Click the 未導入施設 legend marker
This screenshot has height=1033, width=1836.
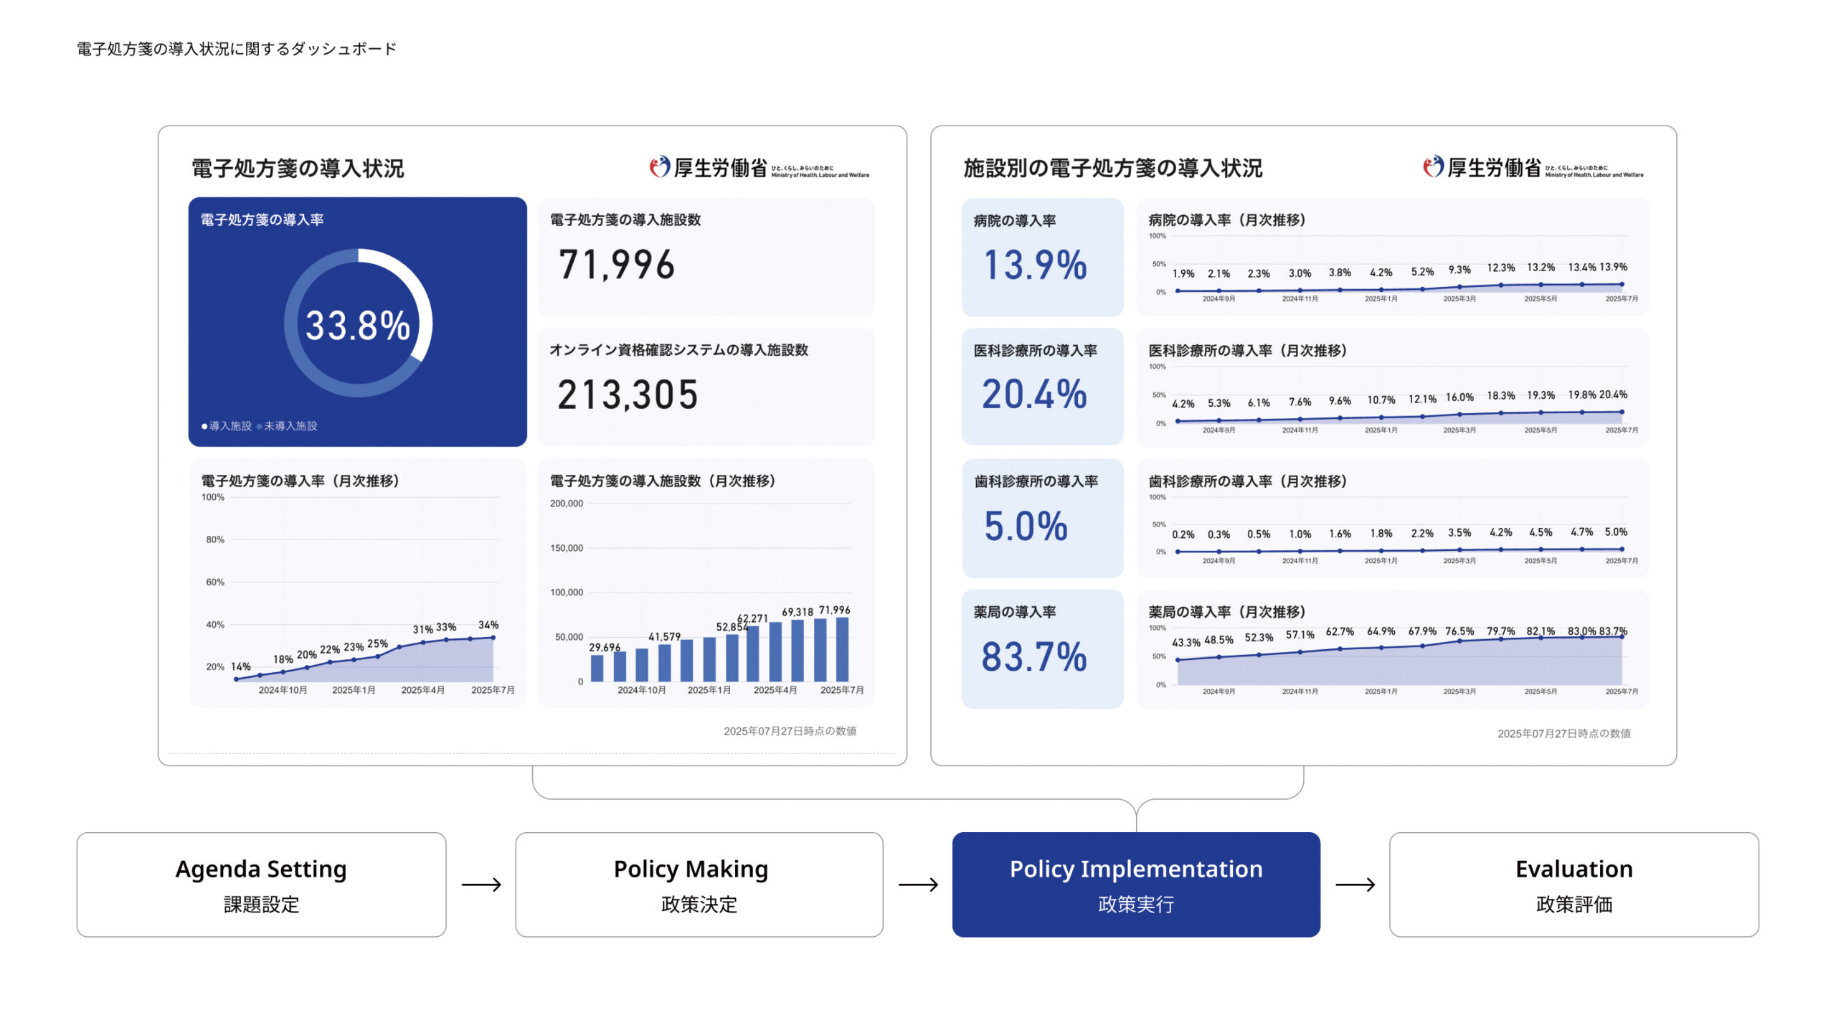coord(260,426)
